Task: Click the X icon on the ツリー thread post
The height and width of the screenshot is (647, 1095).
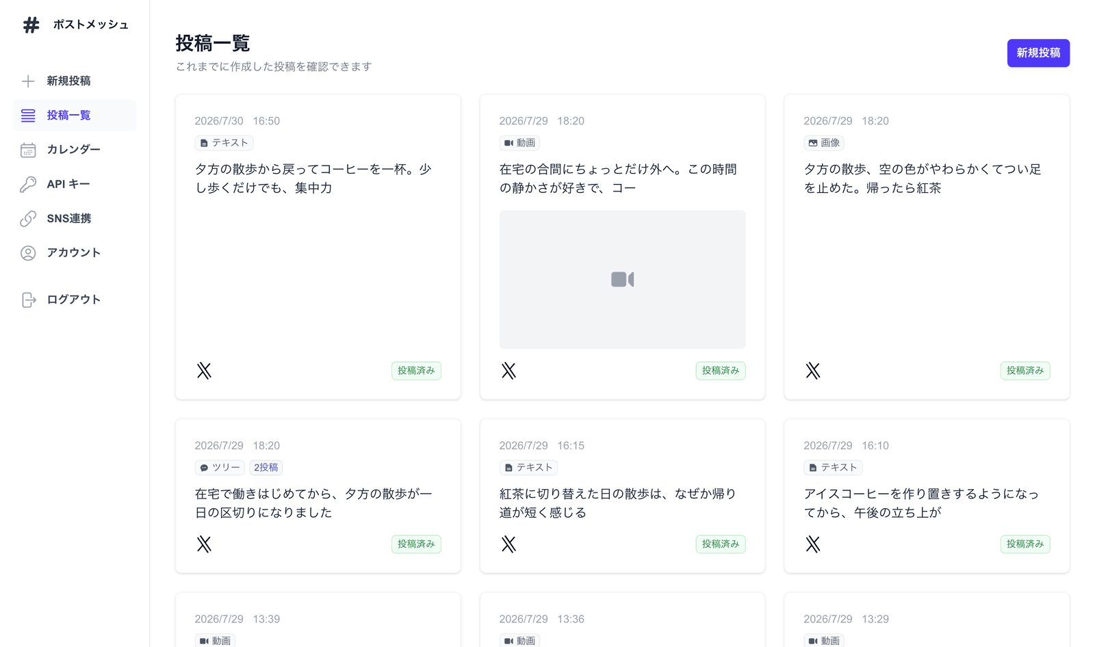Action: pos(204,544)
